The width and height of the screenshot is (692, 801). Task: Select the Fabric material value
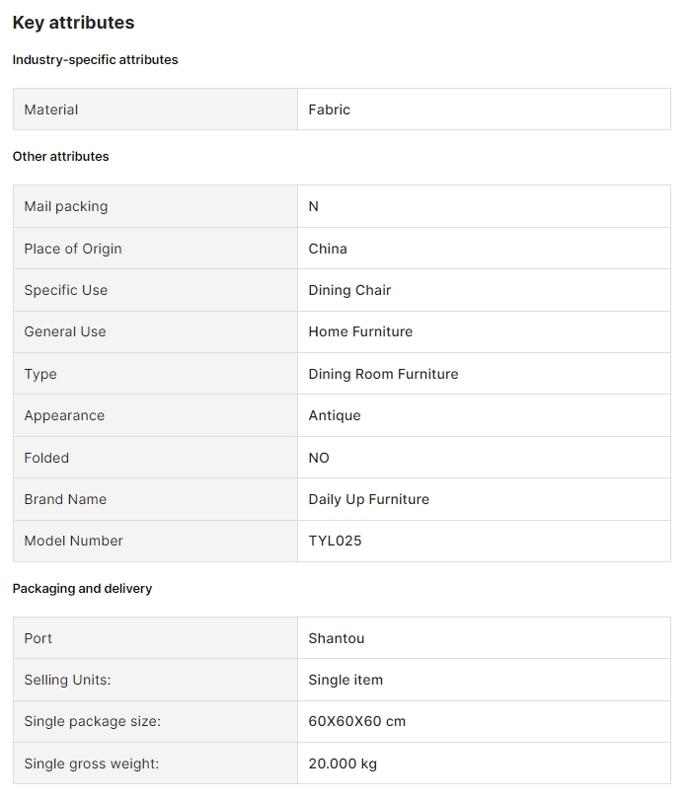tap(329, 109)
